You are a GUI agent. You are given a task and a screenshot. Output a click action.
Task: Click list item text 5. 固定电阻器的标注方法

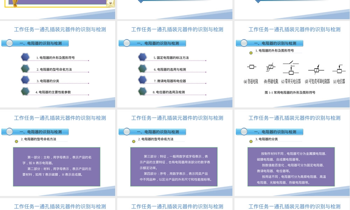pos(171,58)
